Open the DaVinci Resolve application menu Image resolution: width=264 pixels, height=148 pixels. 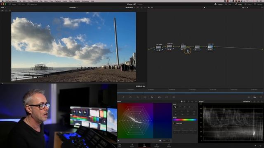click(x=11, y=1)
